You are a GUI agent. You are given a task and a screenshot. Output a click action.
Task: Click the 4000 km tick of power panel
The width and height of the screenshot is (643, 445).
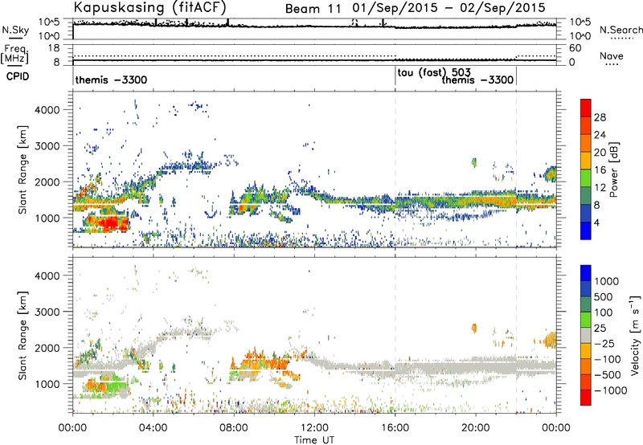[x=47, y=110]
